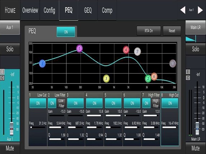The width and height of the screenshot is (206, 154).
Task: Select the yellow band 3 EQ node
Action: [106, 79]
